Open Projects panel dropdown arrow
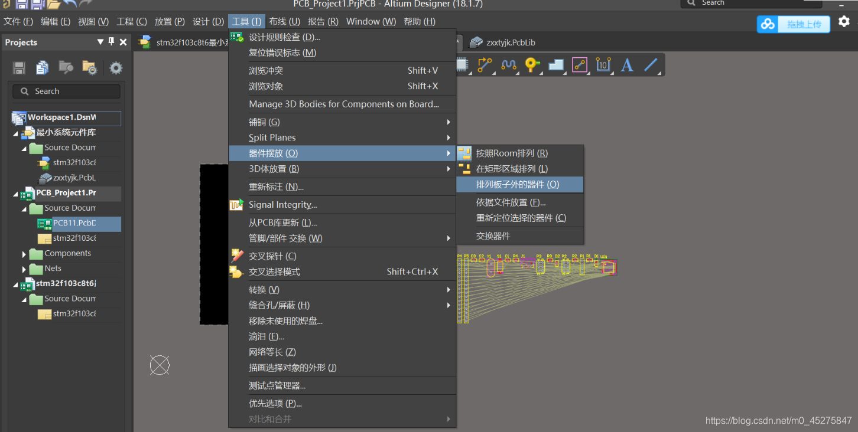 pos(100,42)
